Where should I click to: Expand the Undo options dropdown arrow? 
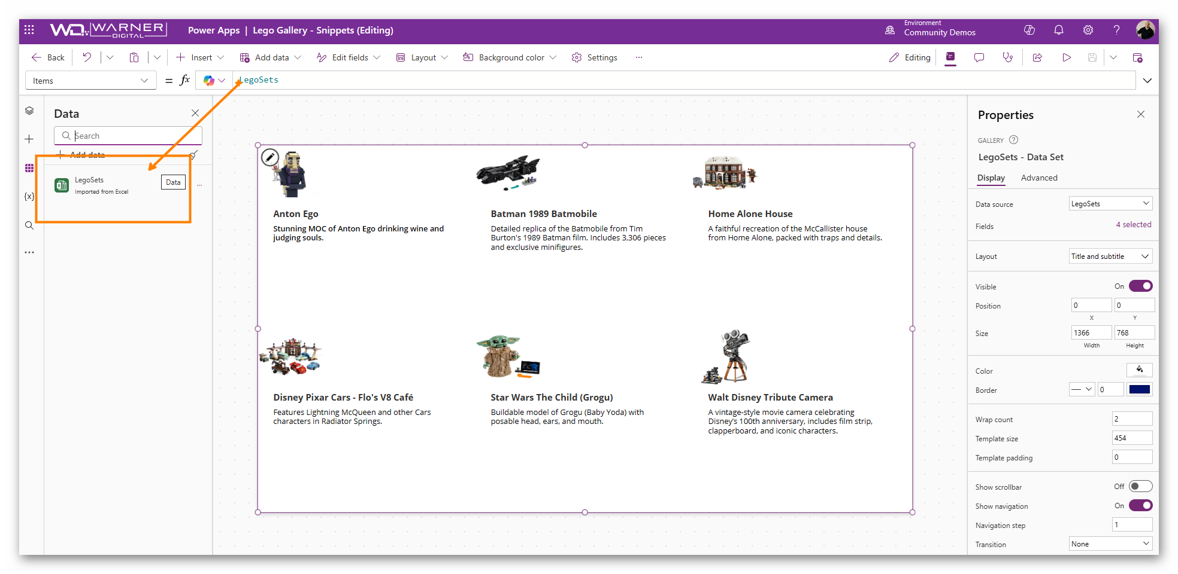point(110,57)
